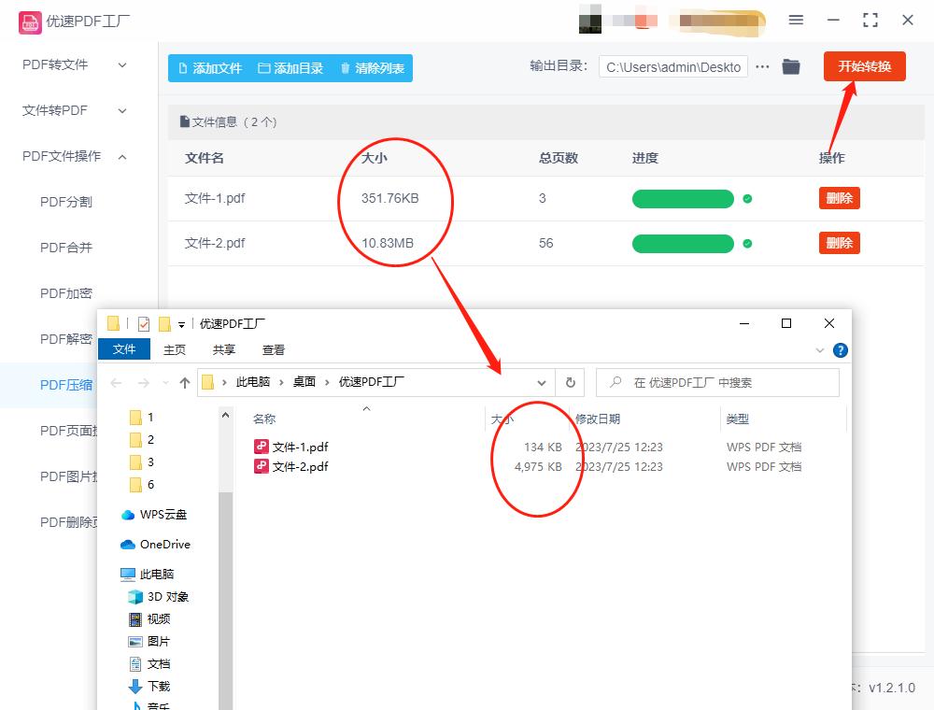The image size is (934, 710).
Task: Collapse the PDF文件操作 section chevron
Action: (121, 156)
